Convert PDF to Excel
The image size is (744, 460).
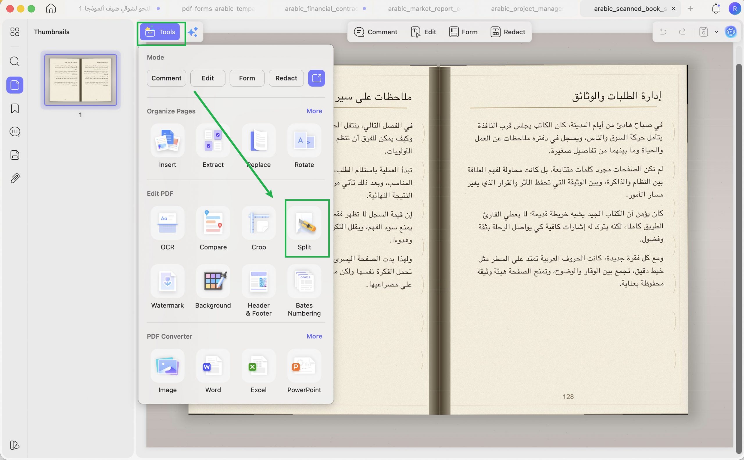coord(258,371)
